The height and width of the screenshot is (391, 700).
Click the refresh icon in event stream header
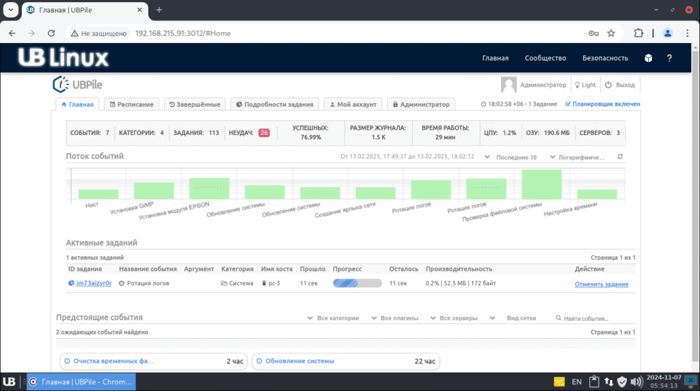coord(620,157)
